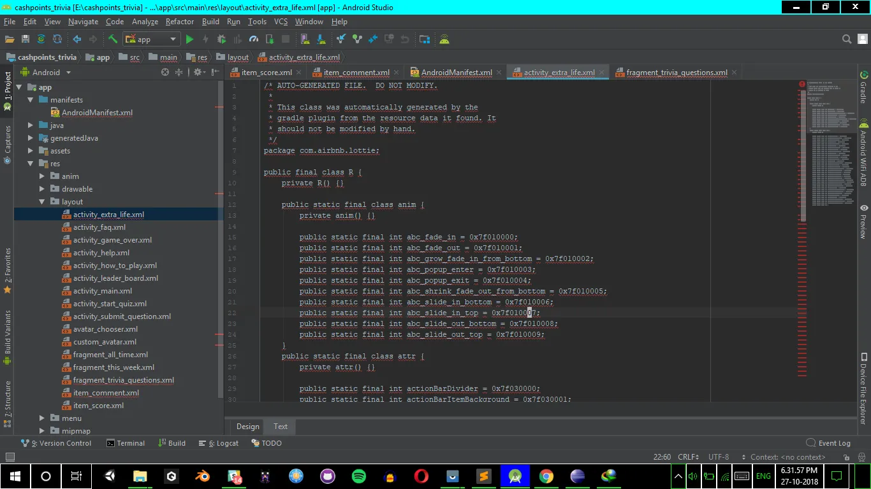
Task: Click the Save All floppy disk icon
Action: pos(26,39)
